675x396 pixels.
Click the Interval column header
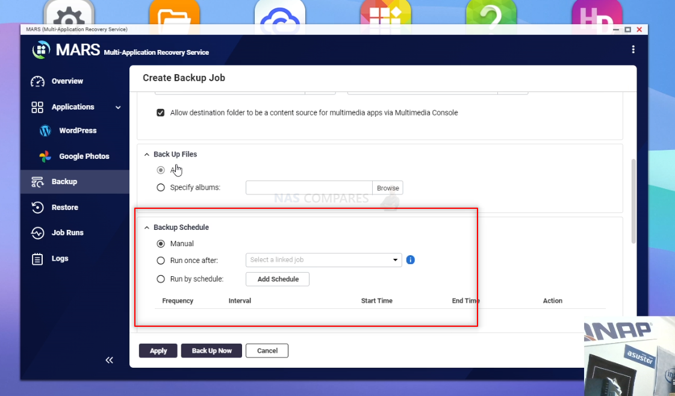240,301
